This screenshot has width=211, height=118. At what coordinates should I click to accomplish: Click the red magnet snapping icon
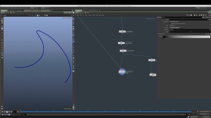[2, 50]
